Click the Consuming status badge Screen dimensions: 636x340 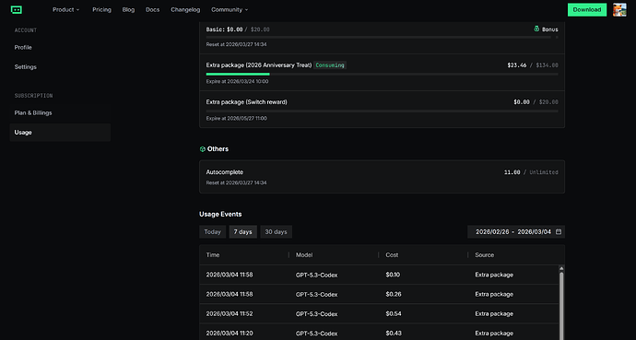(x=330, y=65)
